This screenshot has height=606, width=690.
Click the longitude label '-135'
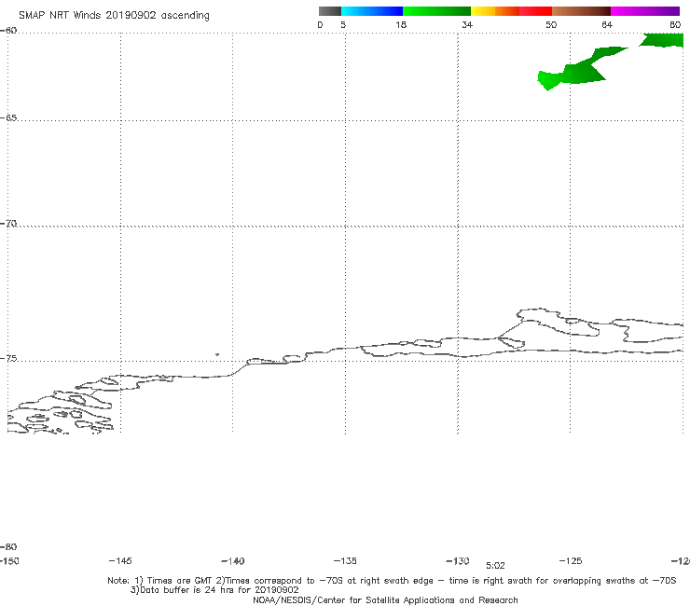tap(345, 561)
